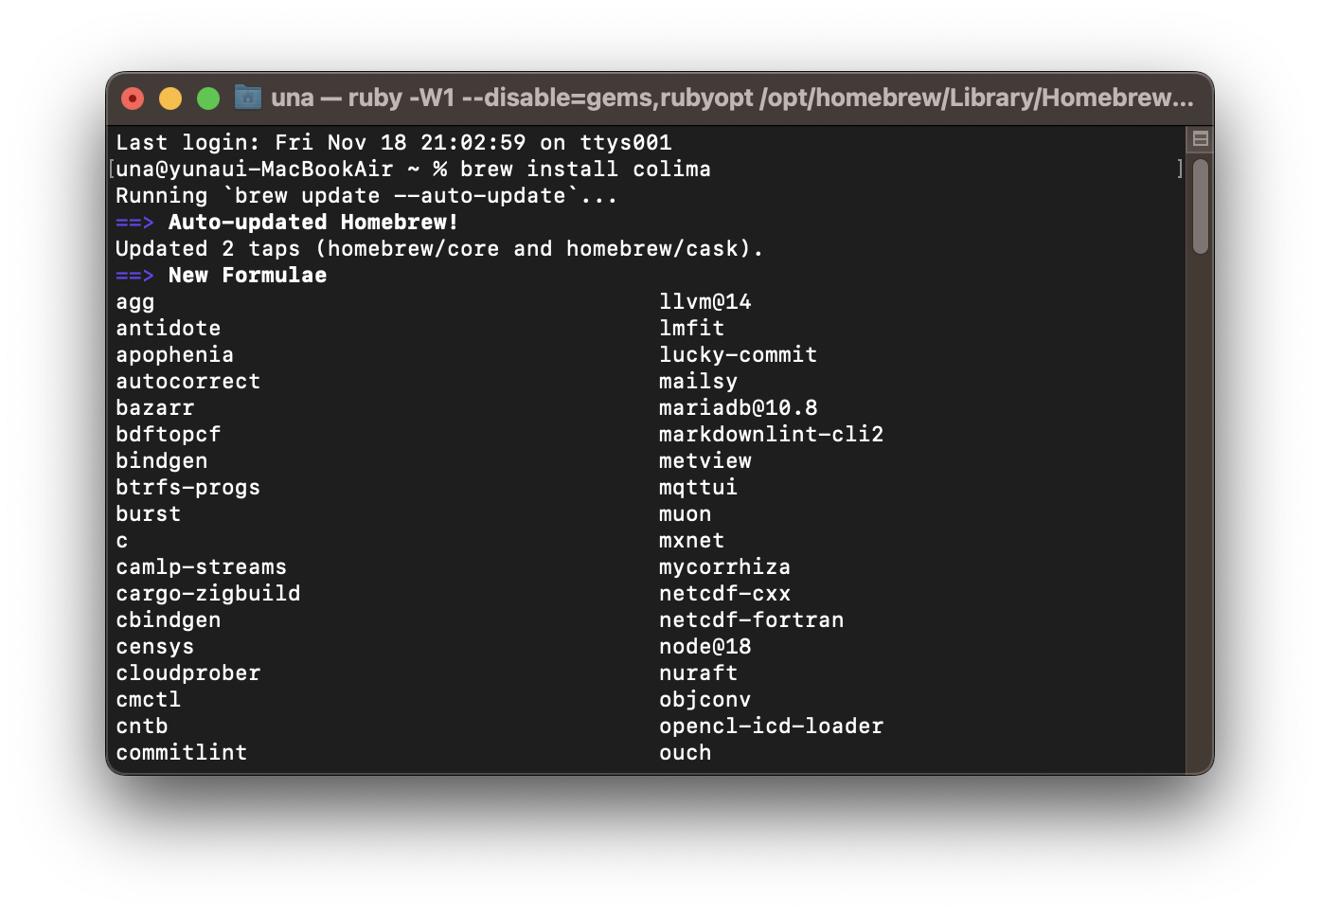The height and width of the screenshot is (915, 1320).
Task: Click the formula name 'apophenia'
Action: coord(175,355)
